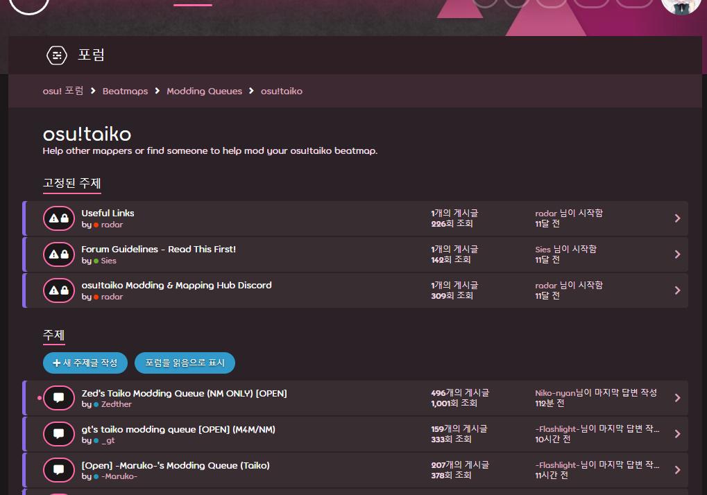Mark the forum as read with 포럼을 읽음으로 표시
The width and height of the screenshot is (707, 495).
tap(185, 363)
